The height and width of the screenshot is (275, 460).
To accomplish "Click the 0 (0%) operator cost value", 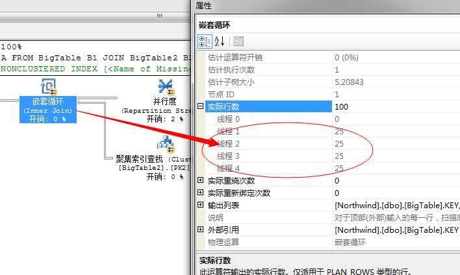I will pos(346,58).
